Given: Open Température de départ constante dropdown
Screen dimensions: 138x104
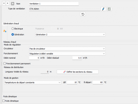Looking at the screenshot, I should 33,83.
